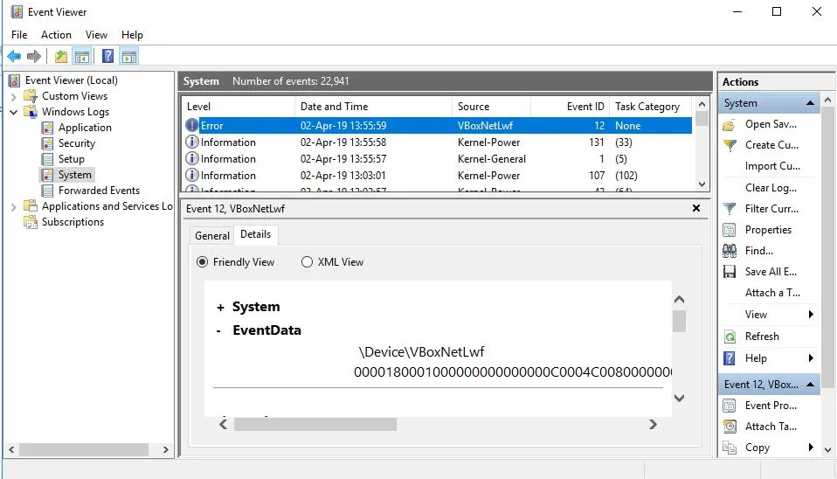
Task: Click the blue Help toolbar icon
Action: (x=107, y=56)
